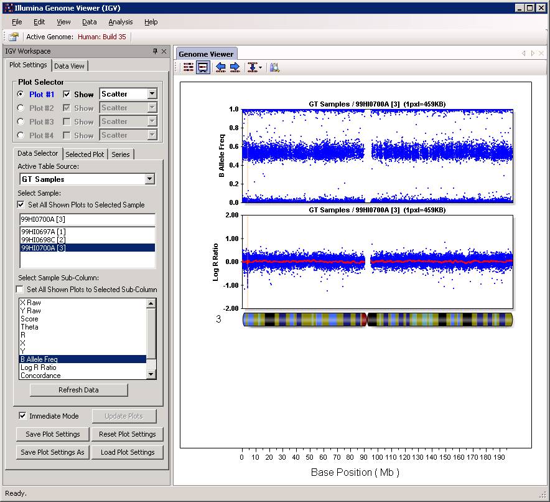
Task: Enable the Show checkbox for Plot #3
Action: 67,121
